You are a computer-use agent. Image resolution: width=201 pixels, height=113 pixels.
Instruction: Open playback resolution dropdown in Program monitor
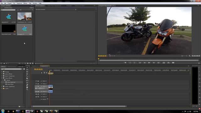click(184, 56)
